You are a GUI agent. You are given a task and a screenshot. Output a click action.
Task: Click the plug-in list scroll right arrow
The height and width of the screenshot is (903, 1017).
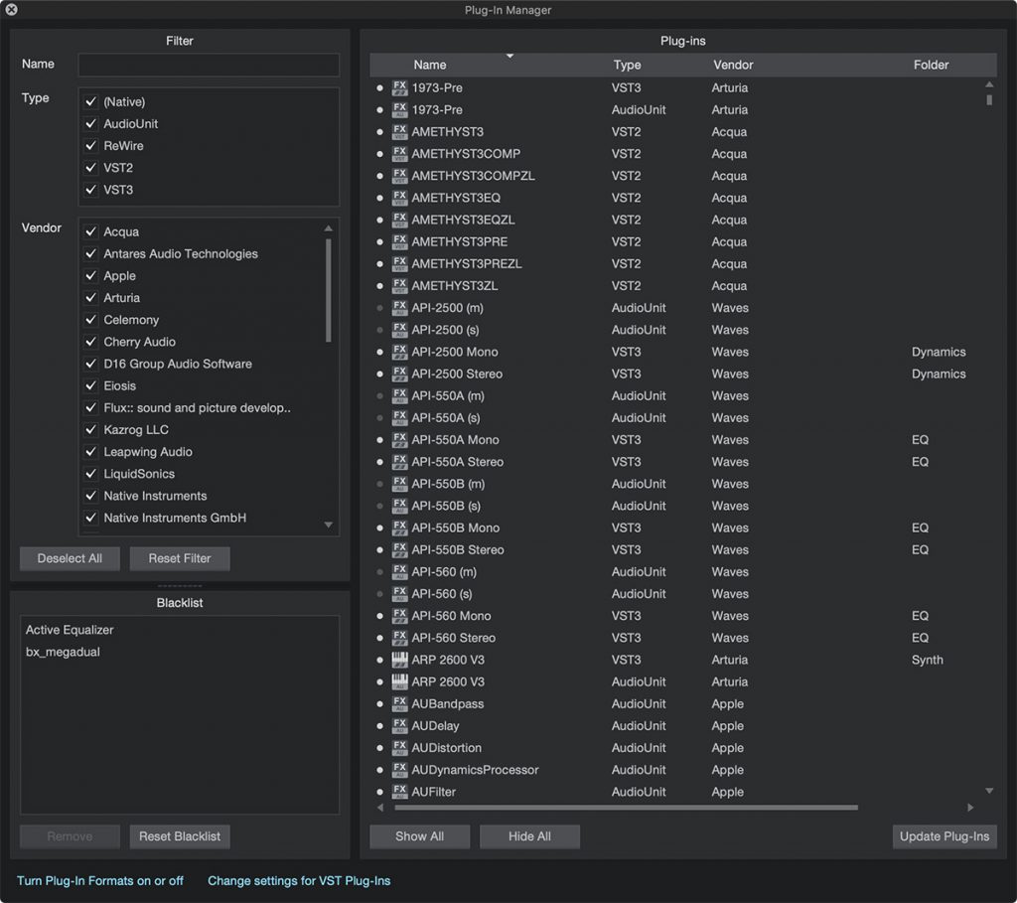[970, 808]
